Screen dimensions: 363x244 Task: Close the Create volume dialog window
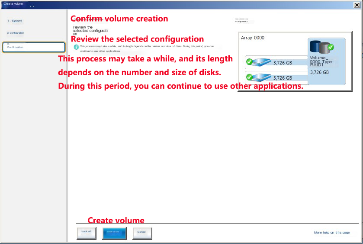pos(355,4)
